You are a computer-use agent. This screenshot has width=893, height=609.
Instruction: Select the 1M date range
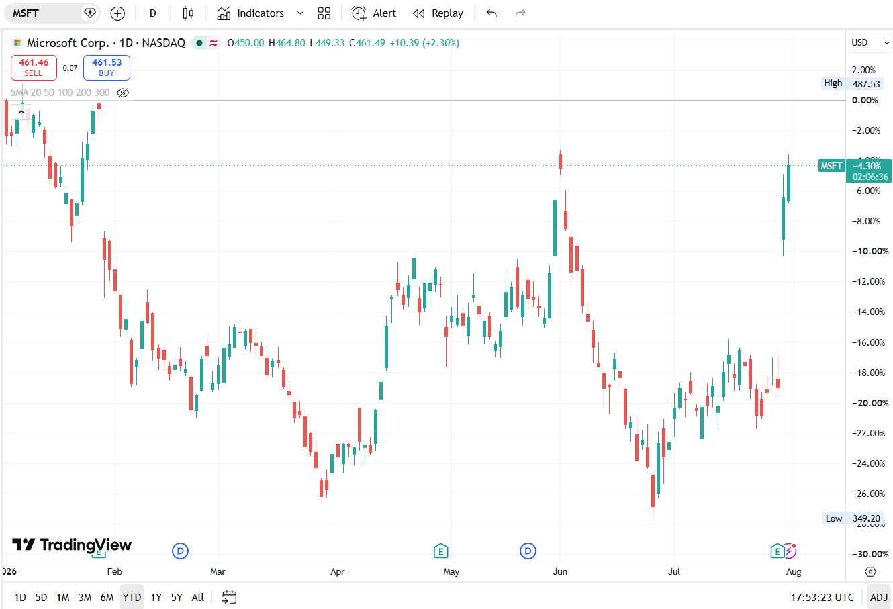click(62, 597)
